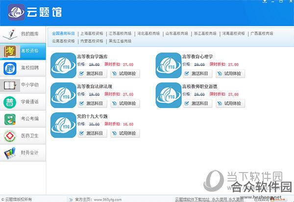Activate 高等教育法律法规 via 激活科目
This screenshot has height=202, width=294.
coord(93,103)
